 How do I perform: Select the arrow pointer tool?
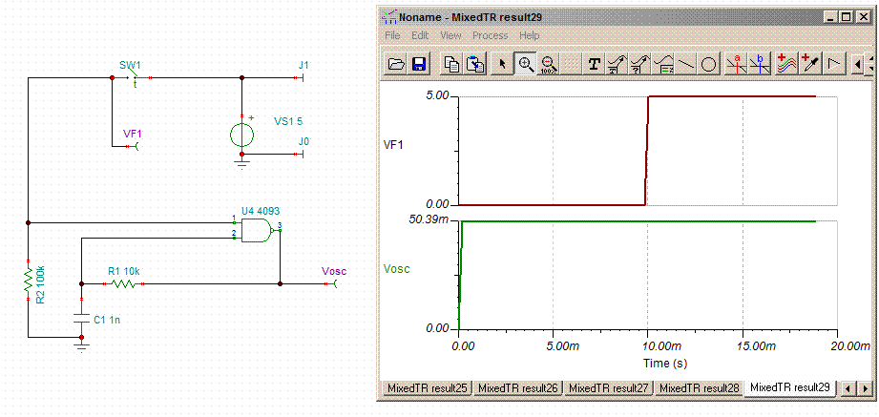click(502, 65)
